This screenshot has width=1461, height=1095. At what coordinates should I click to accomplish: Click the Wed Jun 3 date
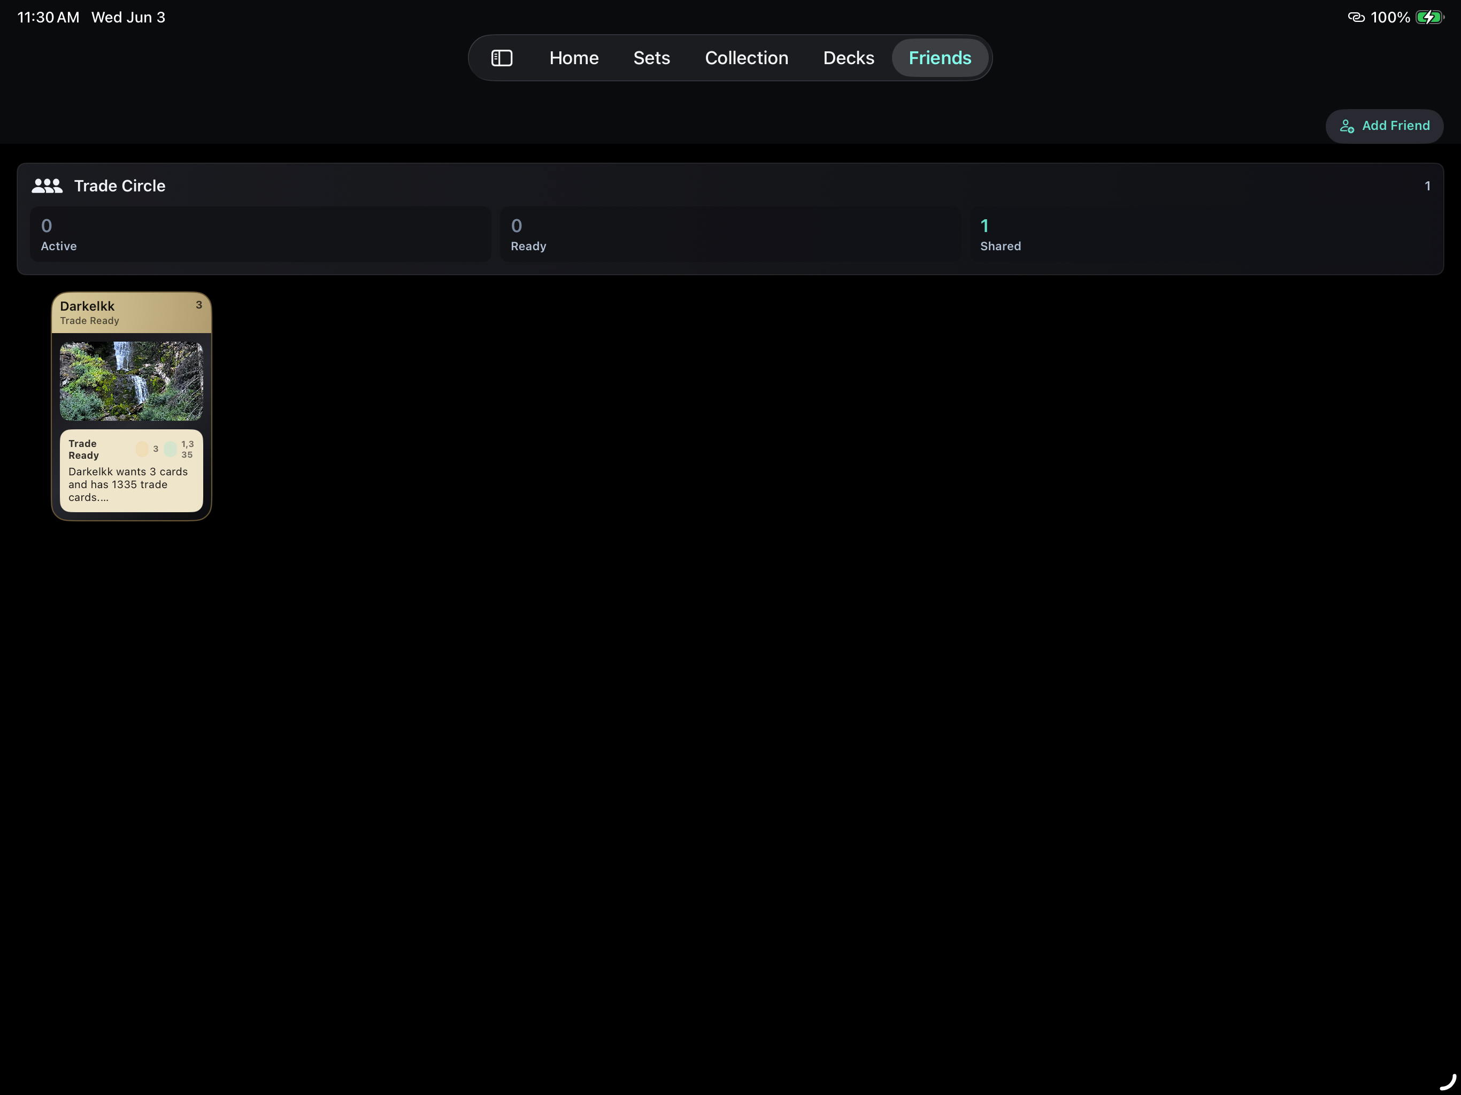[128, 18]
